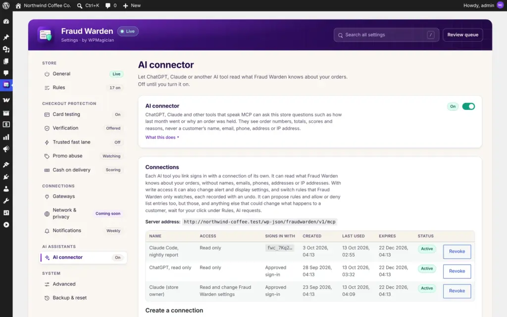Open Users person icon
Viewport: 507px width, 317px height.
point(6,189)
